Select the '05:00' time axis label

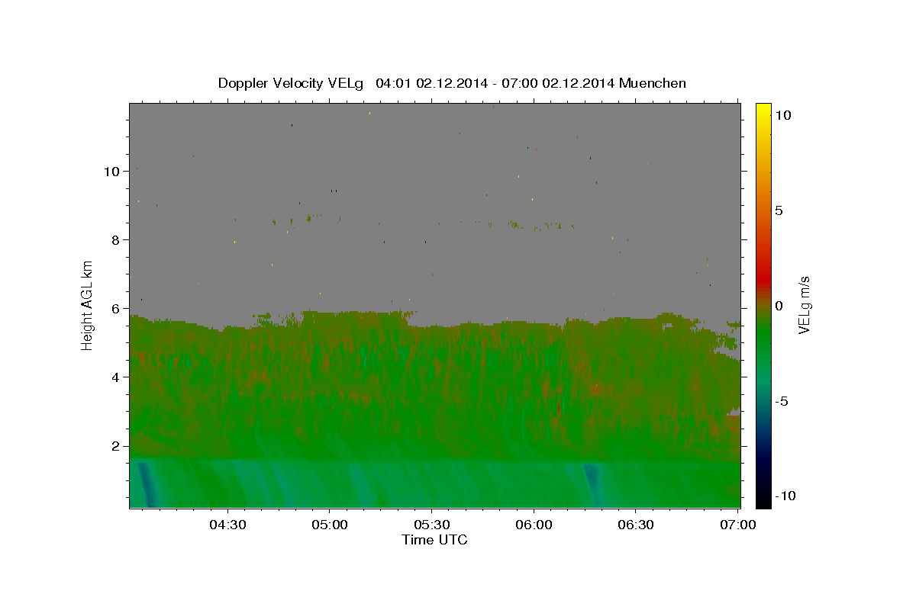(x=330, y=525)
